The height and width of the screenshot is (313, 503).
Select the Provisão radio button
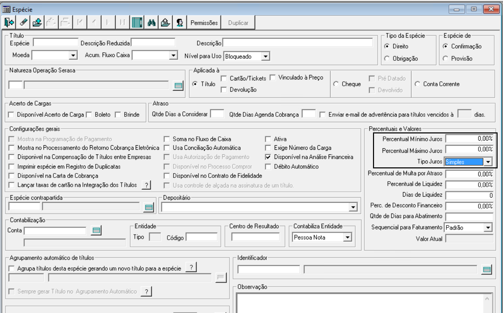tap(445, 58)
